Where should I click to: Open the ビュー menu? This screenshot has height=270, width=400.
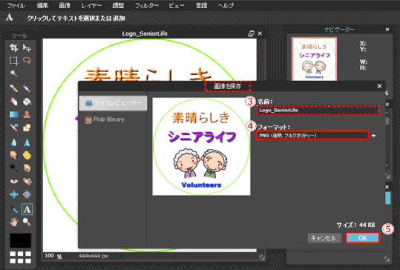point(177,6)
